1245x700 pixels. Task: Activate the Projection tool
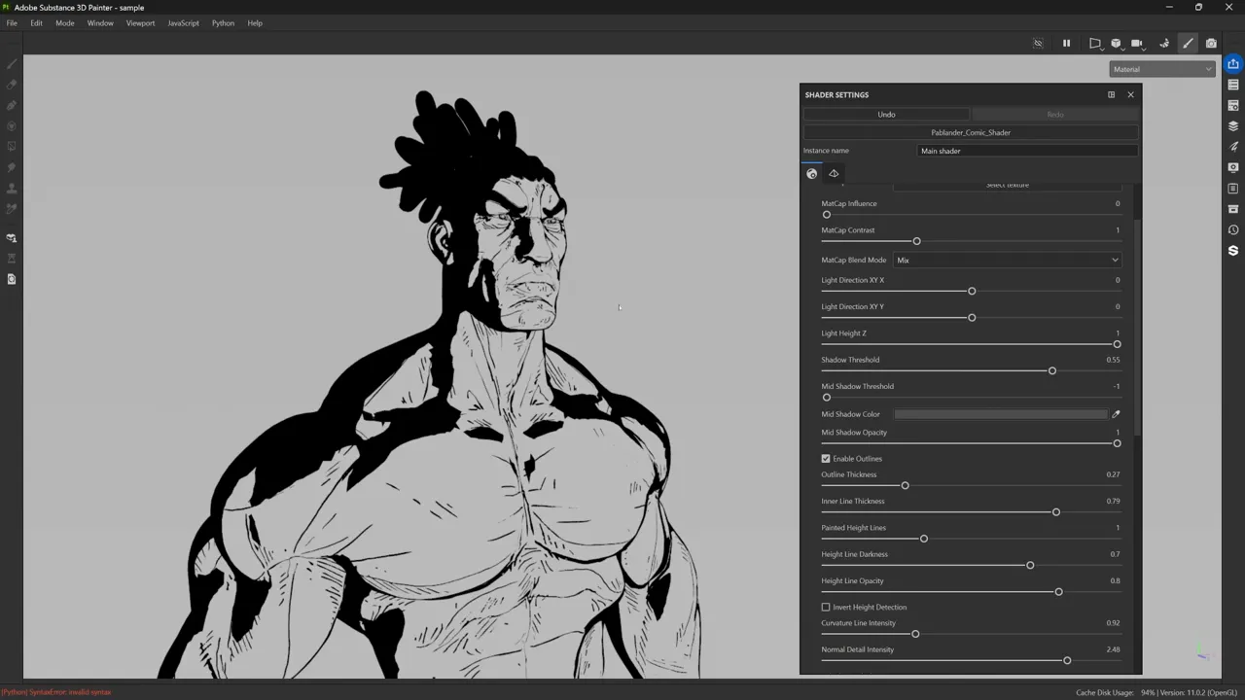coord(12,106)
